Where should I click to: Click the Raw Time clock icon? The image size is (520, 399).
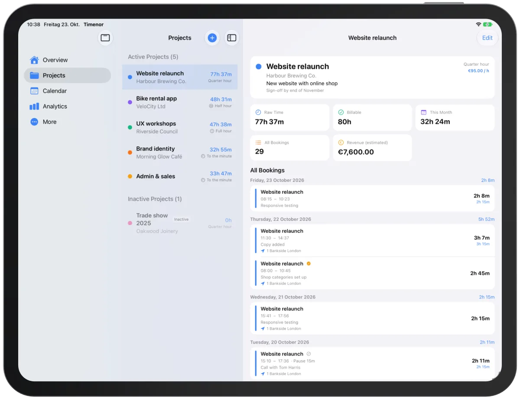pos(258,112)
